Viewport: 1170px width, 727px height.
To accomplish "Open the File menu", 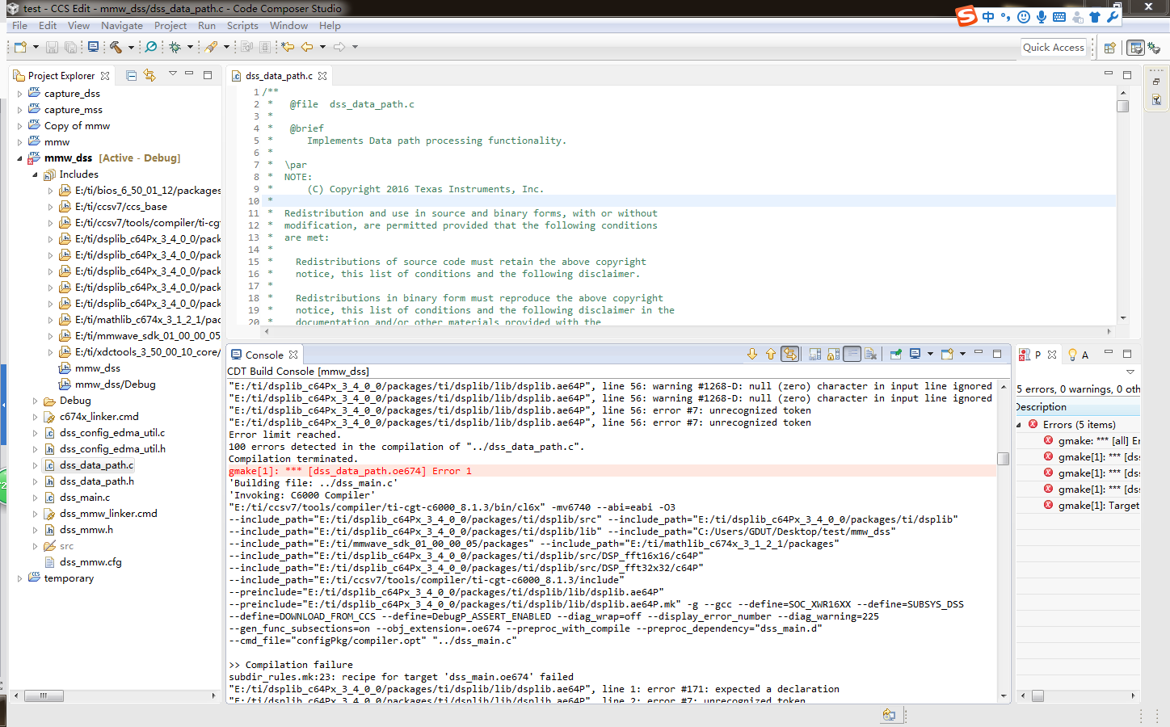I will tap(19, 25).
